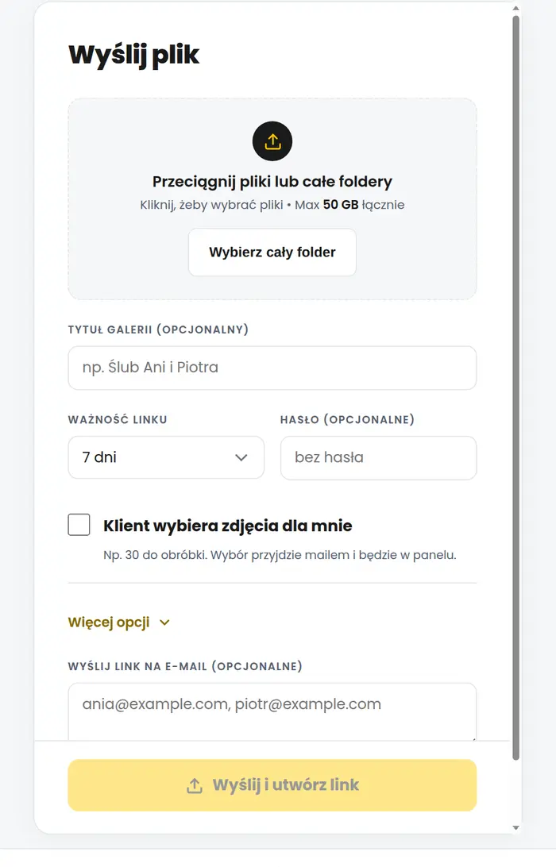Click the Klient wybiera zdjęcia dla mnie label
The height and width of the screenshot is (867, 556).
tap(227, 526)
